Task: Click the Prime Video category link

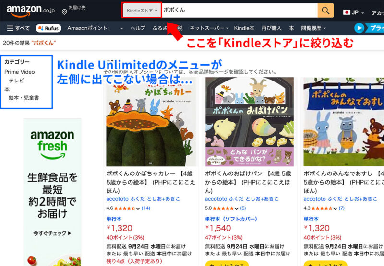Action: pyautogui.click(x=20, y=72)
